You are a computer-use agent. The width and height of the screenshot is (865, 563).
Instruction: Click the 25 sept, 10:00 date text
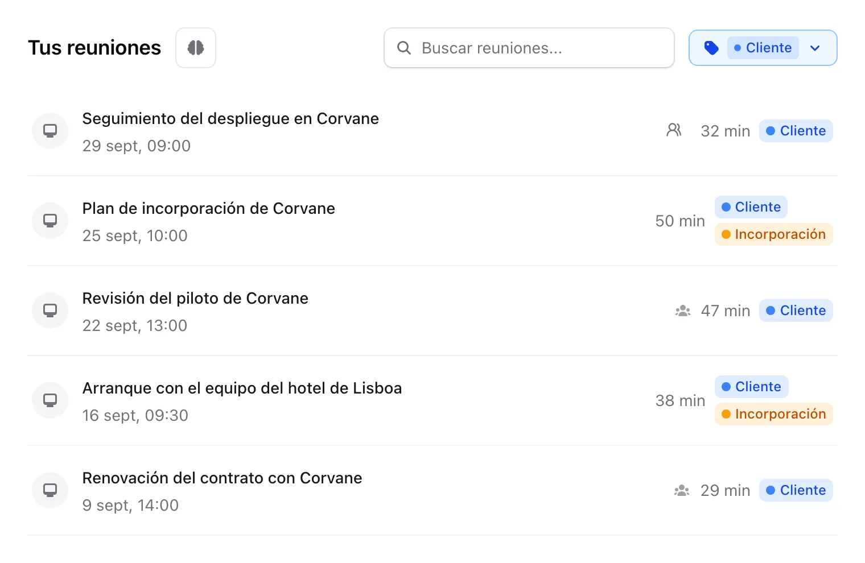point(135,236)
